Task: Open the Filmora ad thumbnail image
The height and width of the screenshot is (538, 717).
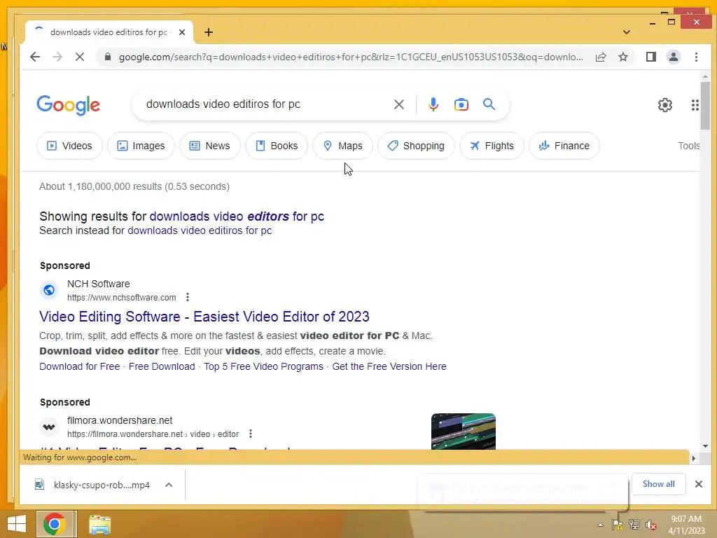Action: (464, 432)
